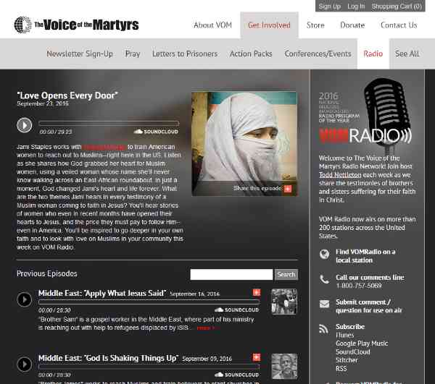Open SoundCloud logo on featured episode player
The width and height of the screenshot is (435, 384).
pyautogui.click(x=156, y=132)
